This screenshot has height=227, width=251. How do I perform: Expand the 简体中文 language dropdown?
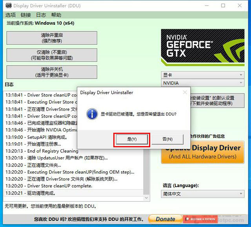[202, 194]
